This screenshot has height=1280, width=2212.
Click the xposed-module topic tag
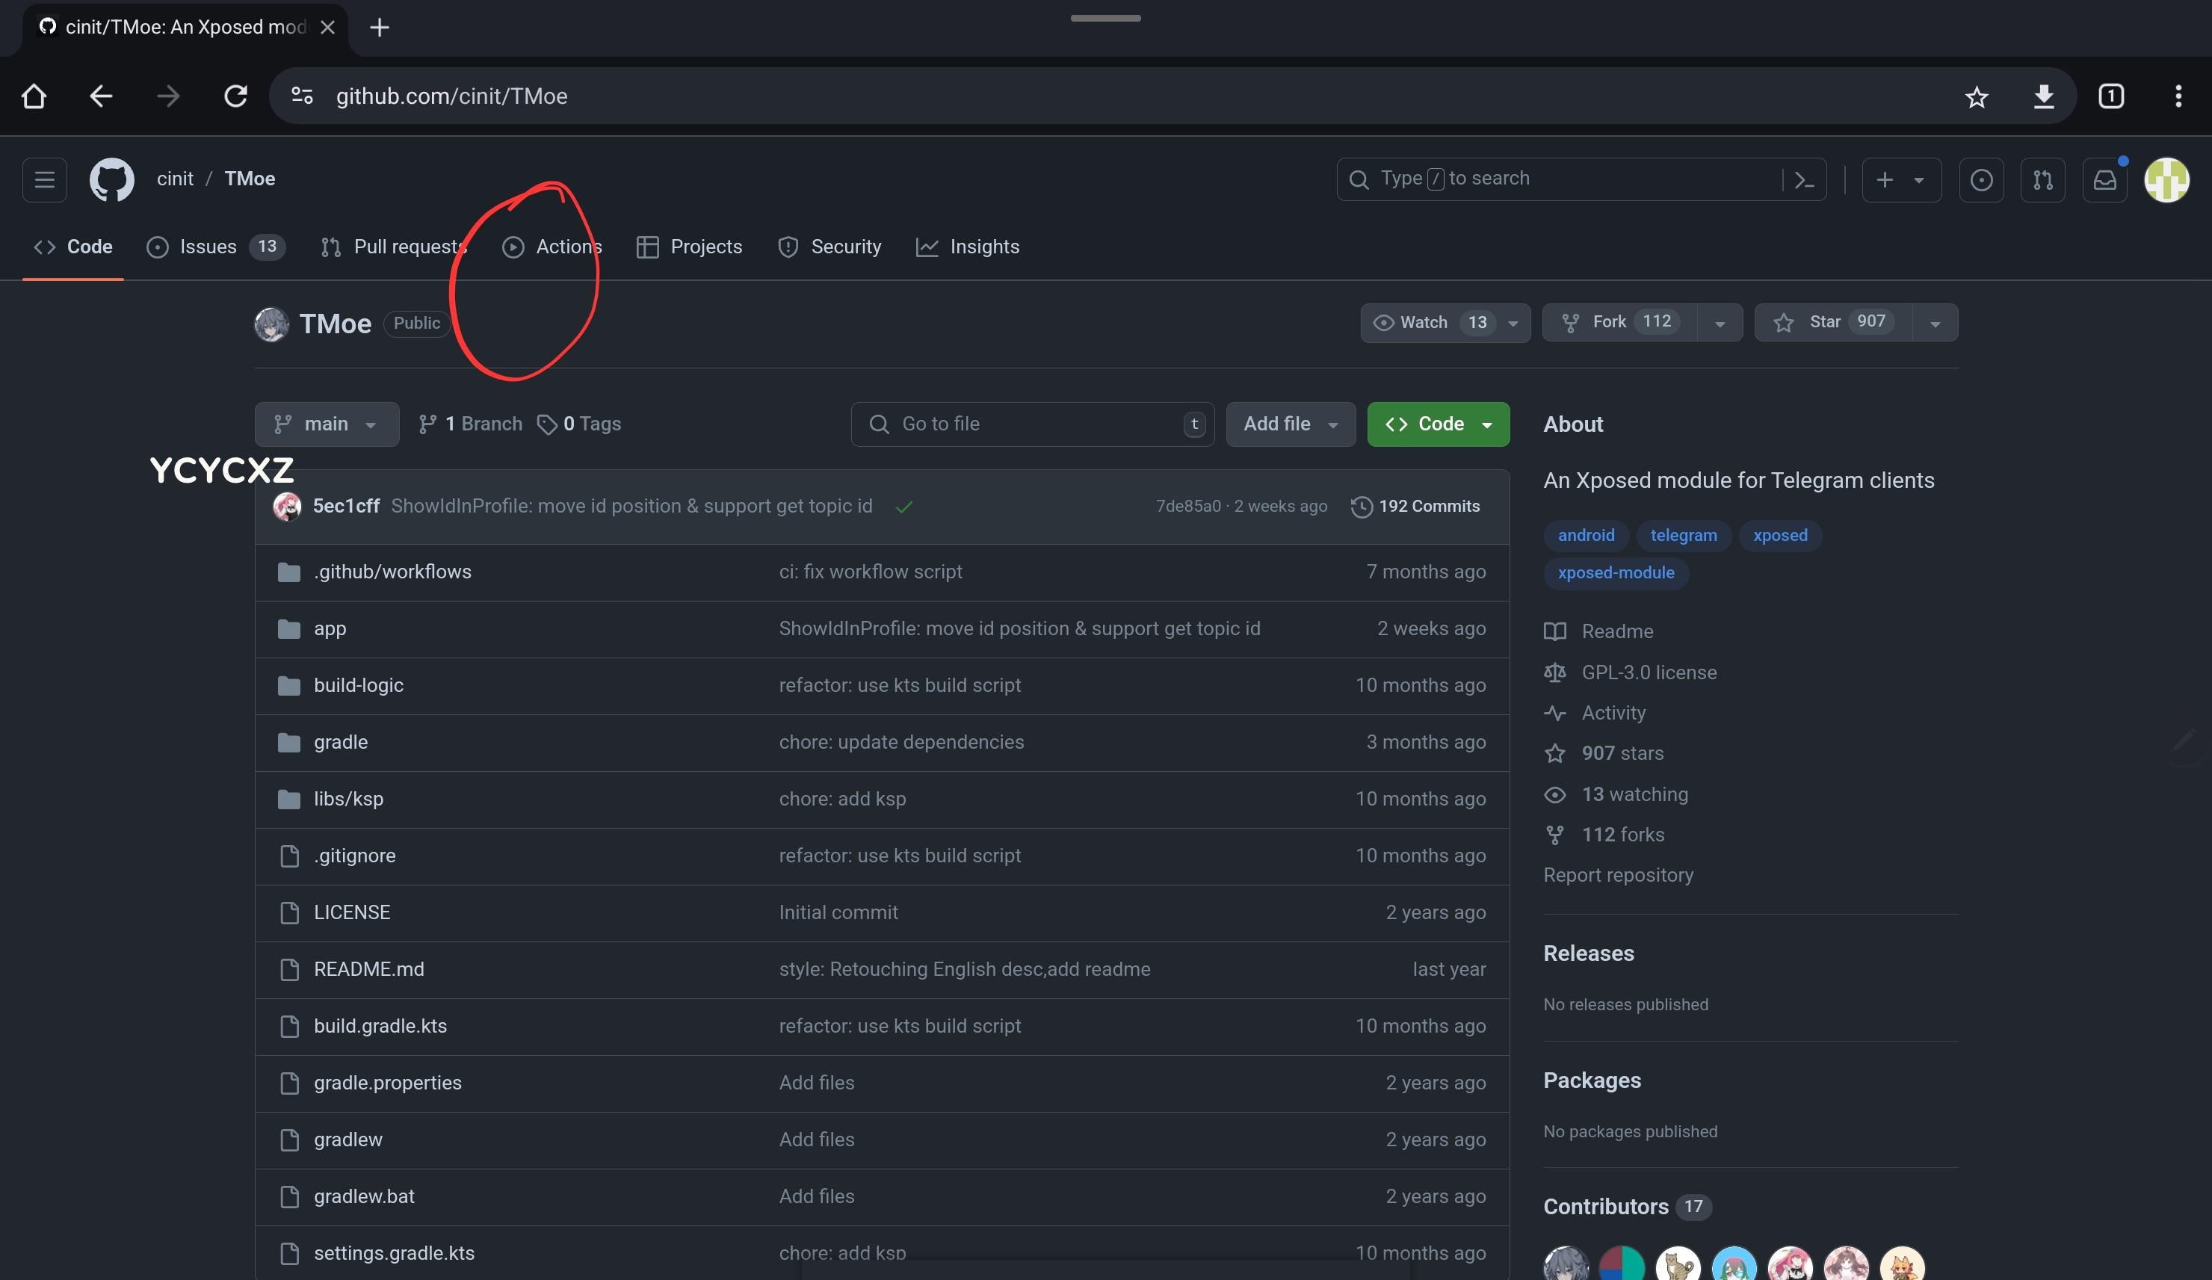[1615, 572]
